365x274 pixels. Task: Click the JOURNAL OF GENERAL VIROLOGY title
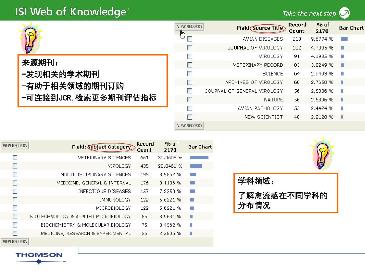[244, 91]
